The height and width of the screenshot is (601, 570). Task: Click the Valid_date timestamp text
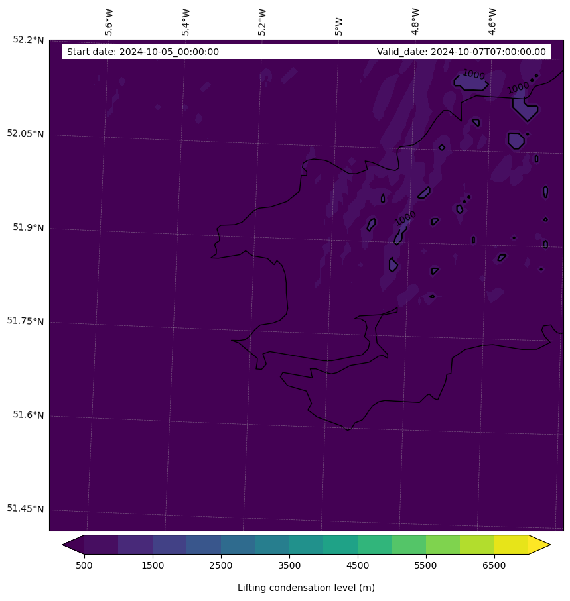(461, 52)
